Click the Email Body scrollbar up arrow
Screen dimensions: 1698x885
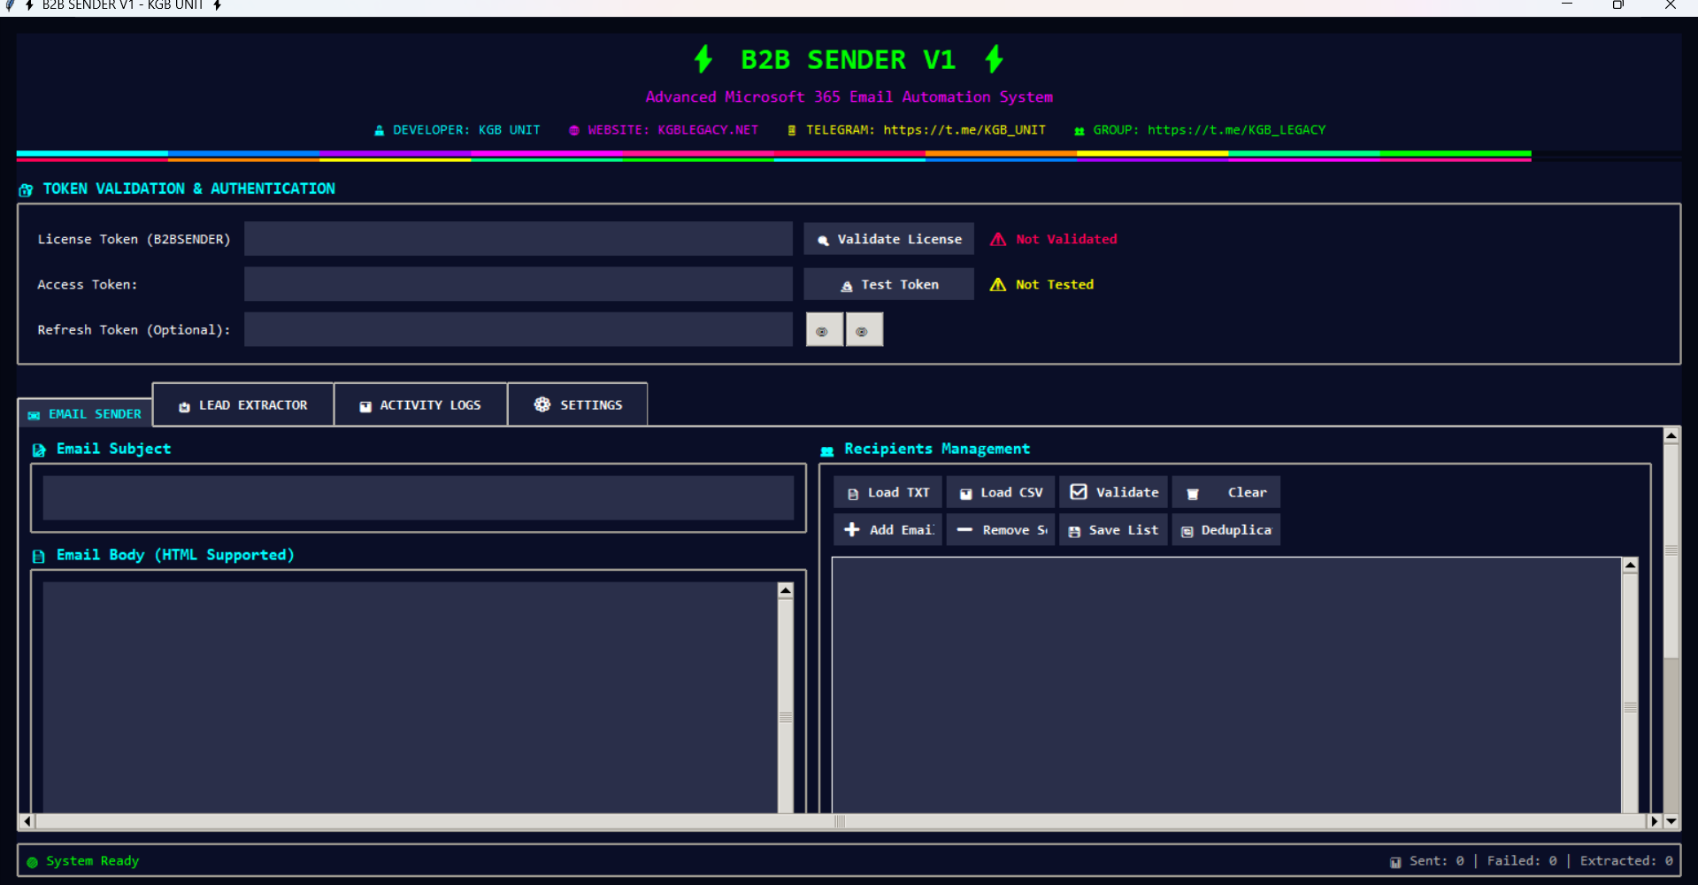pos(785,590)
